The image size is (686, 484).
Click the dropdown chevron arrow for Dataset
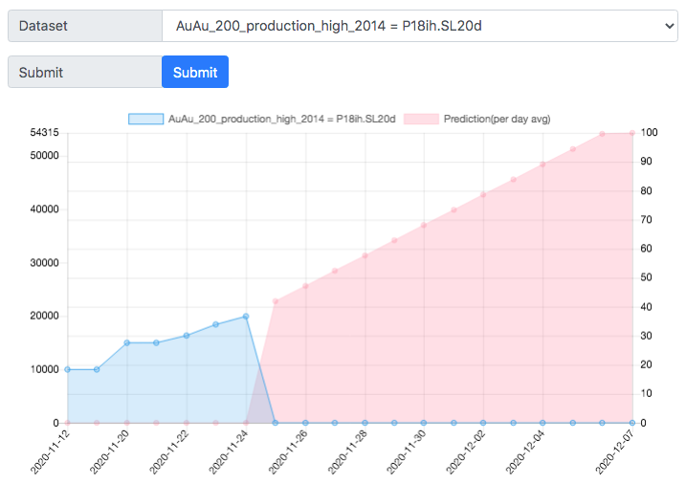pyautogui.click(x=669, y=26)
